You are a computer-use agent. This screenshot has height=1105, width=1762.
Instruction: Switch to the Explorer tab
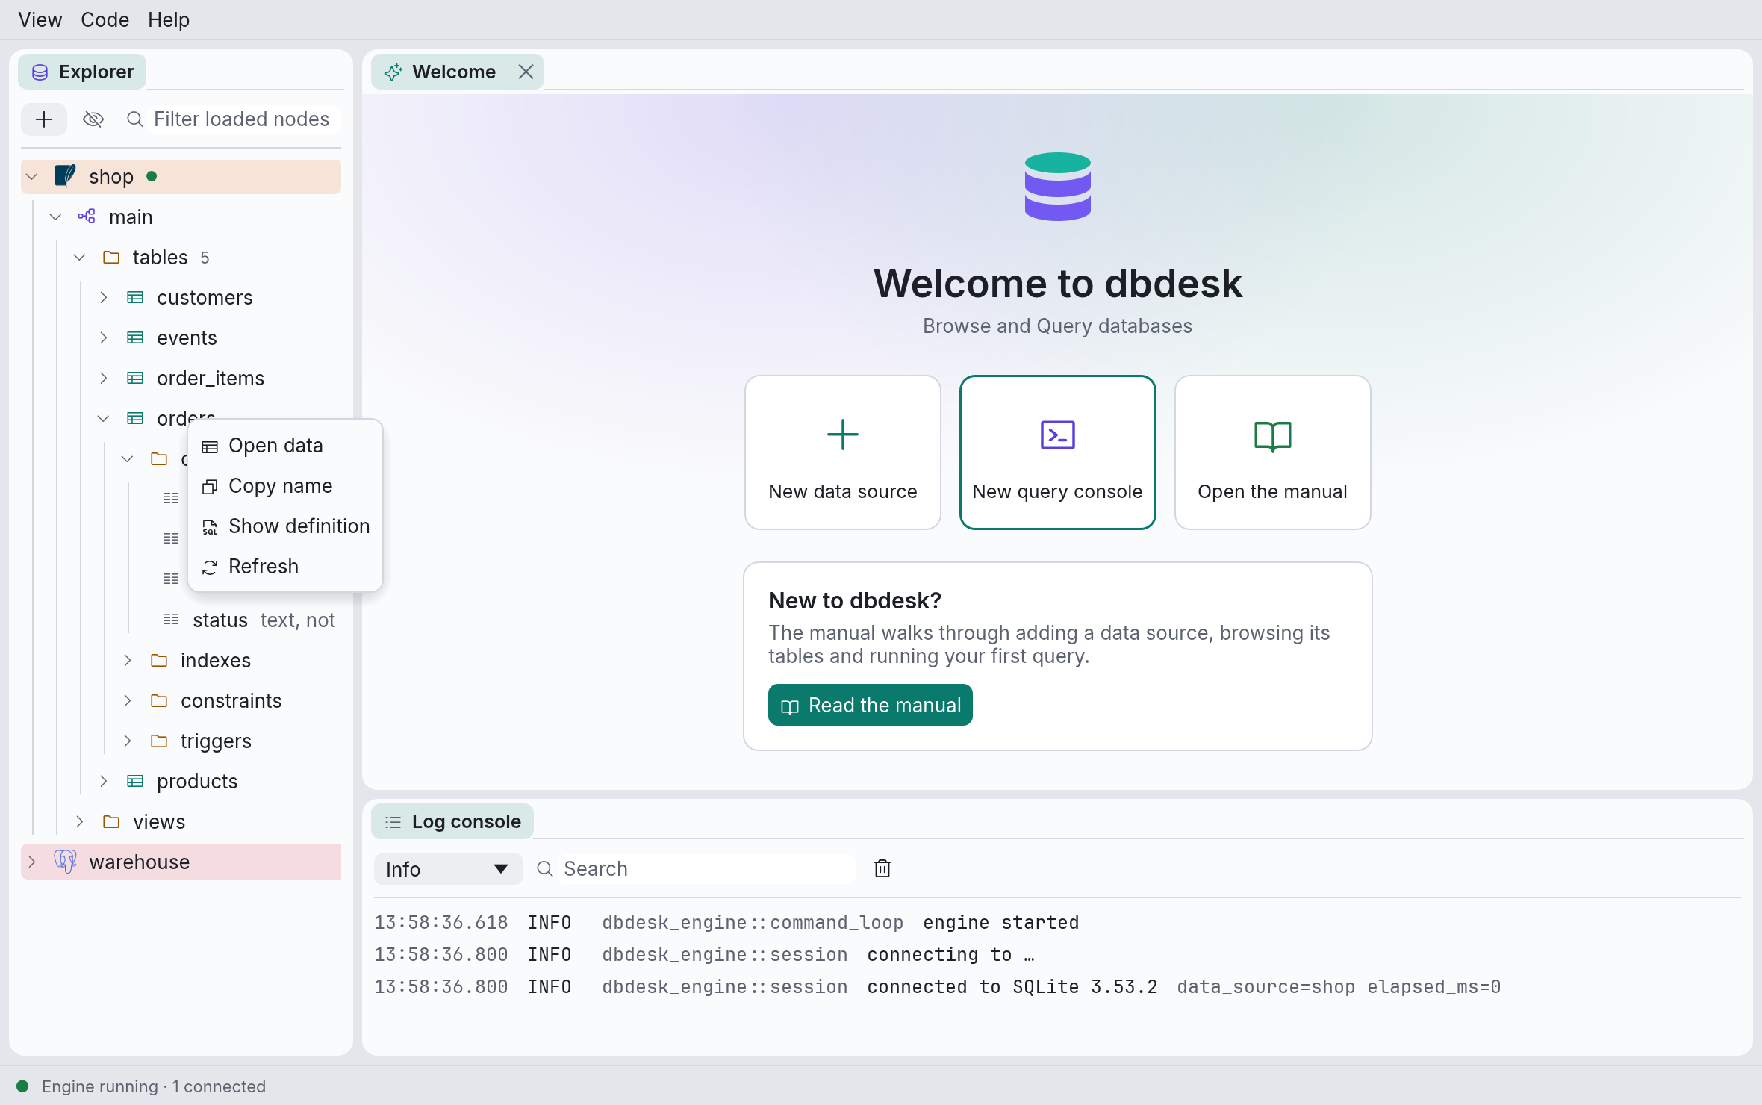(x=82, y=72)
